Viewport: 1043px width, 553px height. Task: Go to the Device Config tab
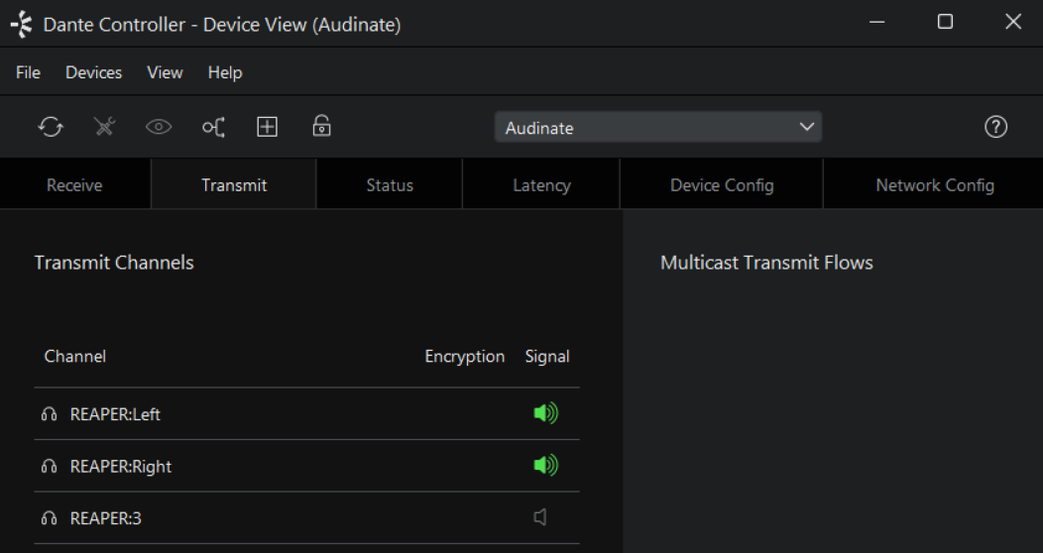(x=722, y=184)
